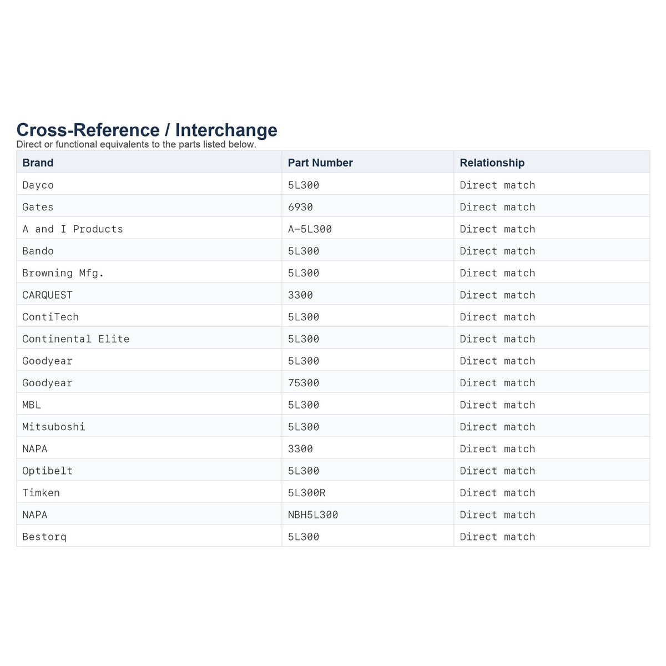This screenshot has width=666, height=666.
Task: Click the A and I Products row
Action: tap(333, 228)
